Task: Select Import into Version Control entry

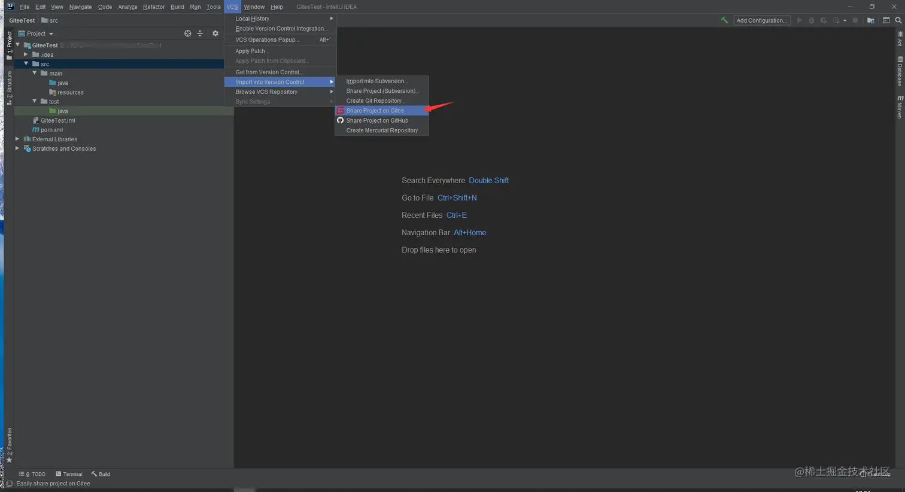Action: [x=280, y=82]
